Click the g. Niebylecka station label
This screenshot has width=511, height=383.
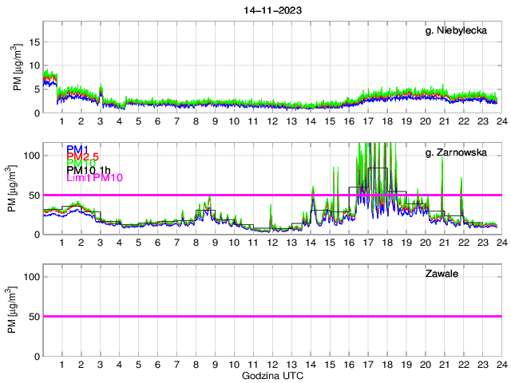click(x=461, y=31)
